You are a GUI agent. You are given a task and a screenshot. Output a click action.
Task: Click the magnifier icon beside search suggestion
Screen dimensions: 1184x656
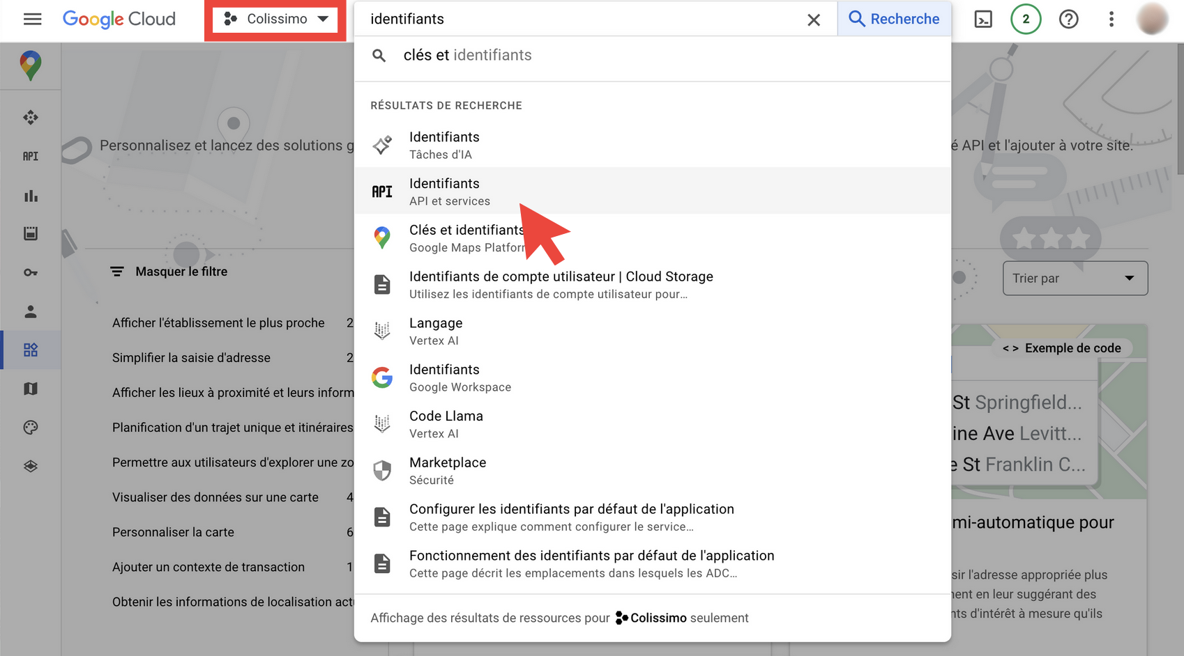click(x=379, y=56)
